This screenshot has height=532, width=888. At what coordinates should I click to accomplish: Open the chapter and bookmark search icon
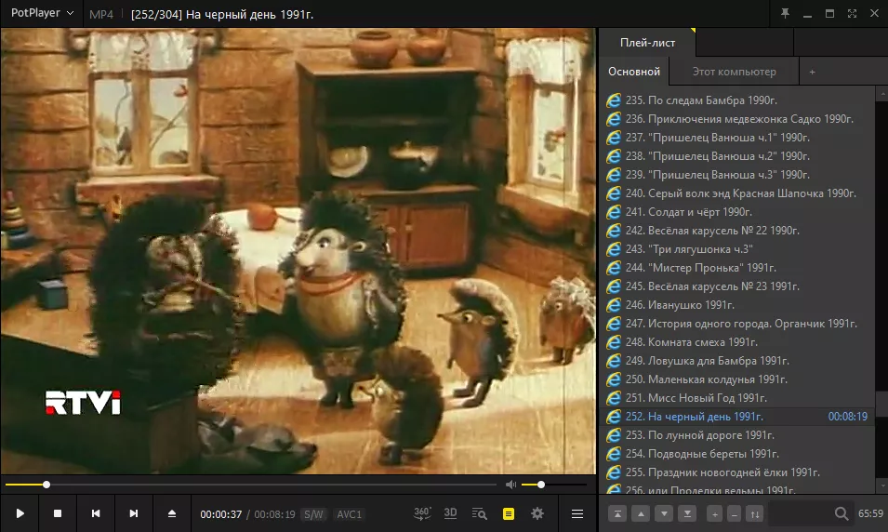tap(479, 513)
